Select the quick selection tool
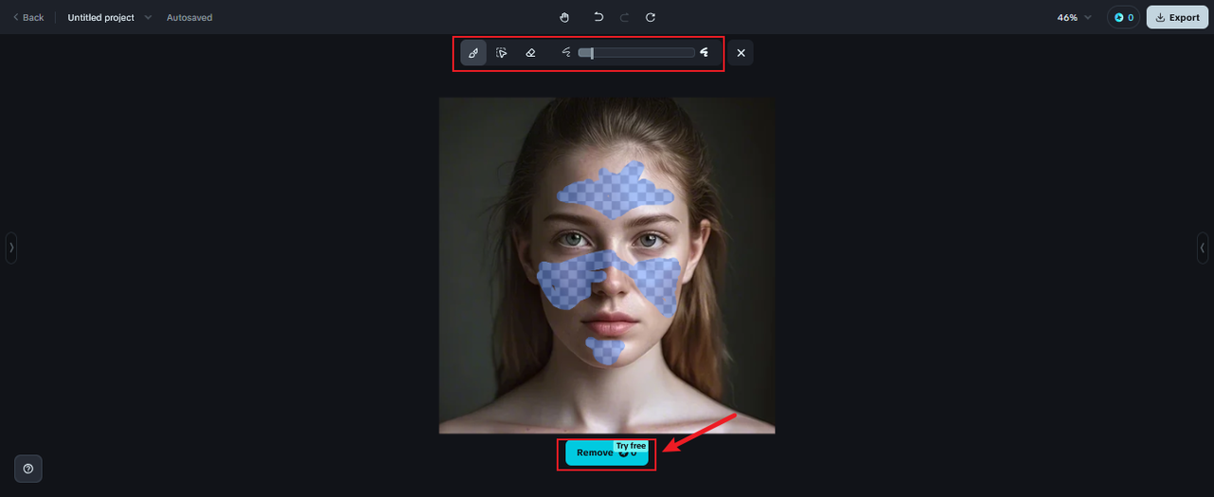Screen dimensions: 1214x497 click(502, 52)
